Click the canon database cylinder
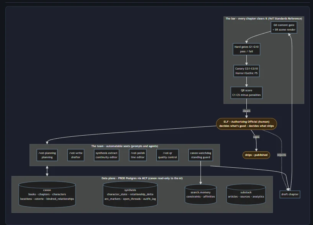 pyautogui.click(x=47, y=194)
